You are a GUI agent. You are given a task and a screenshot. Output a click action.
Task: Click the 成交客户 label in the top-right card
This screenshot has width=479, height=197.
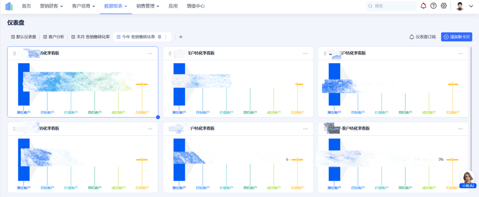[x=429, y=112]
